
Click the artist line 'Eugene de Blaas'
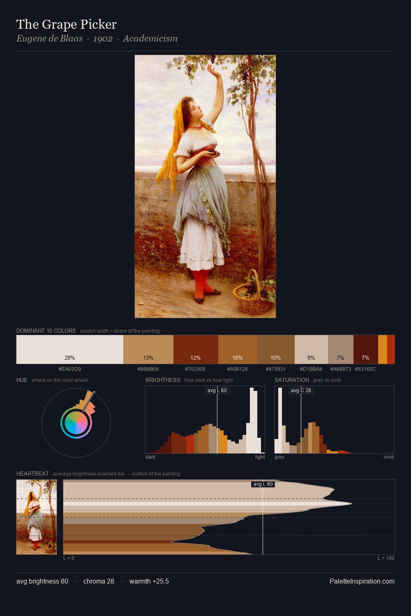click(x=49, y=39)
